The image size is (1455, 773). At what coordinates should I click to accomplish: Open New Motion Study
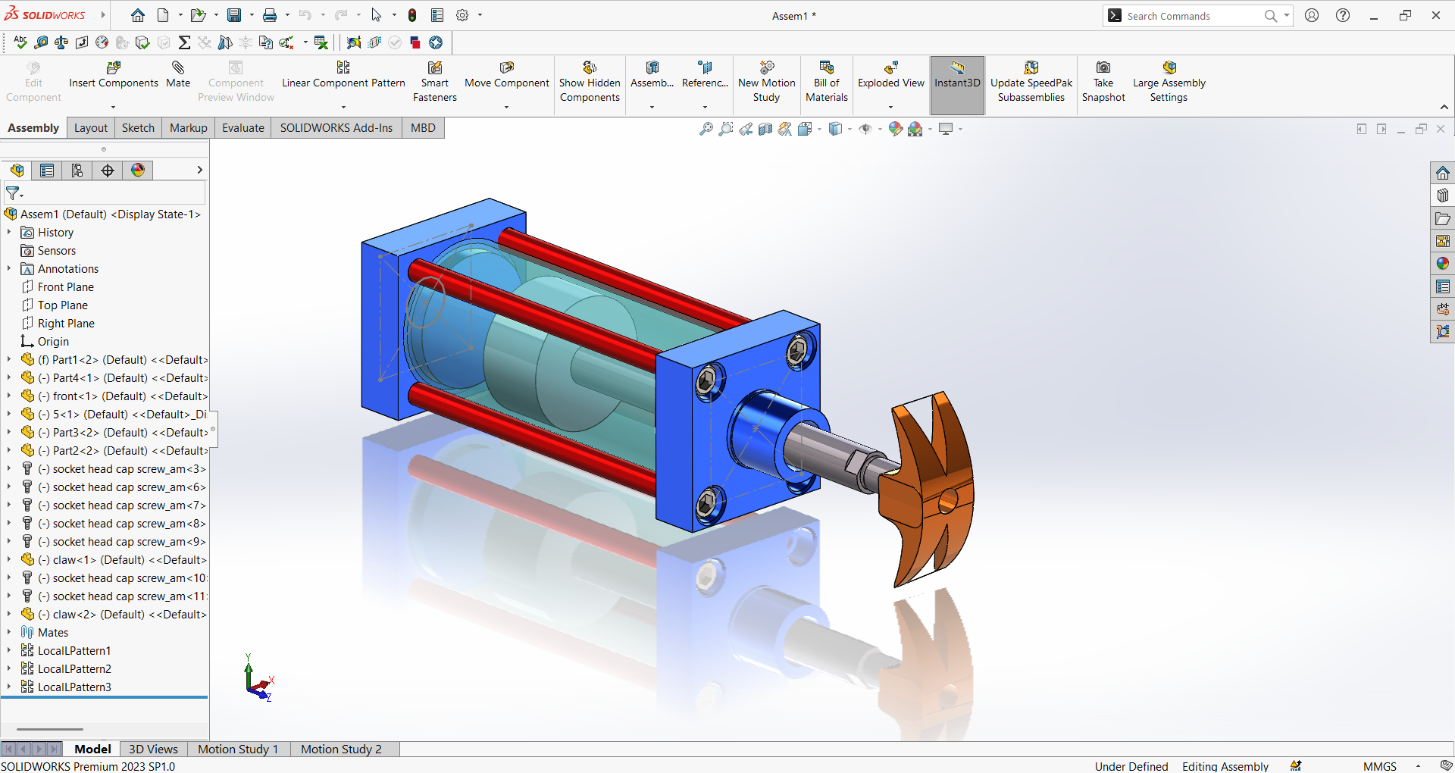point(766,82)
